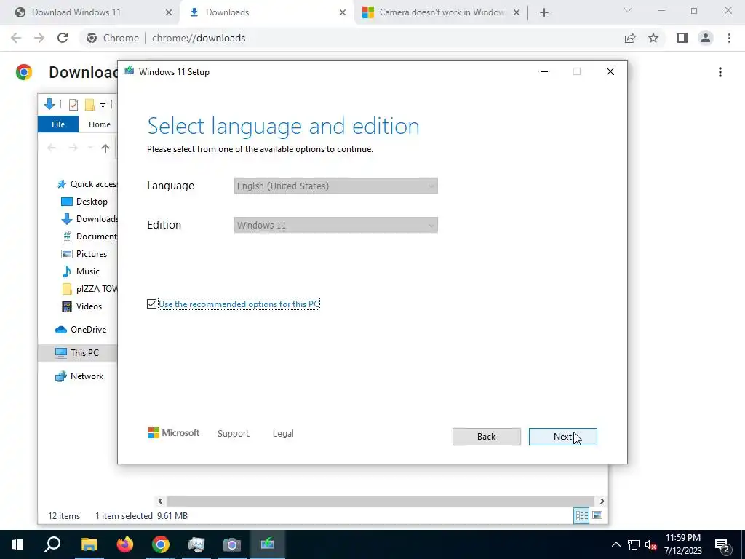The height and width of the screenshot is (559, 745).
Task: Select Music in the Explorer sidebar
Action: click(81, 271)
